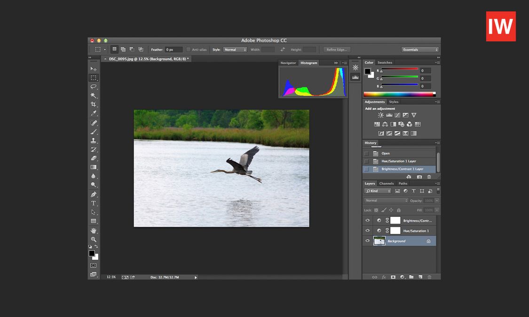Select the Zoom tool in the toolbox
529x317 pixels.
[94, 239]
